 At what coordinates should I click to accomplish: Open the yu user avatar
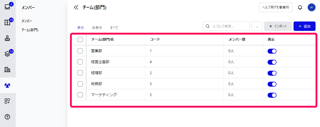tap(311, 7)
